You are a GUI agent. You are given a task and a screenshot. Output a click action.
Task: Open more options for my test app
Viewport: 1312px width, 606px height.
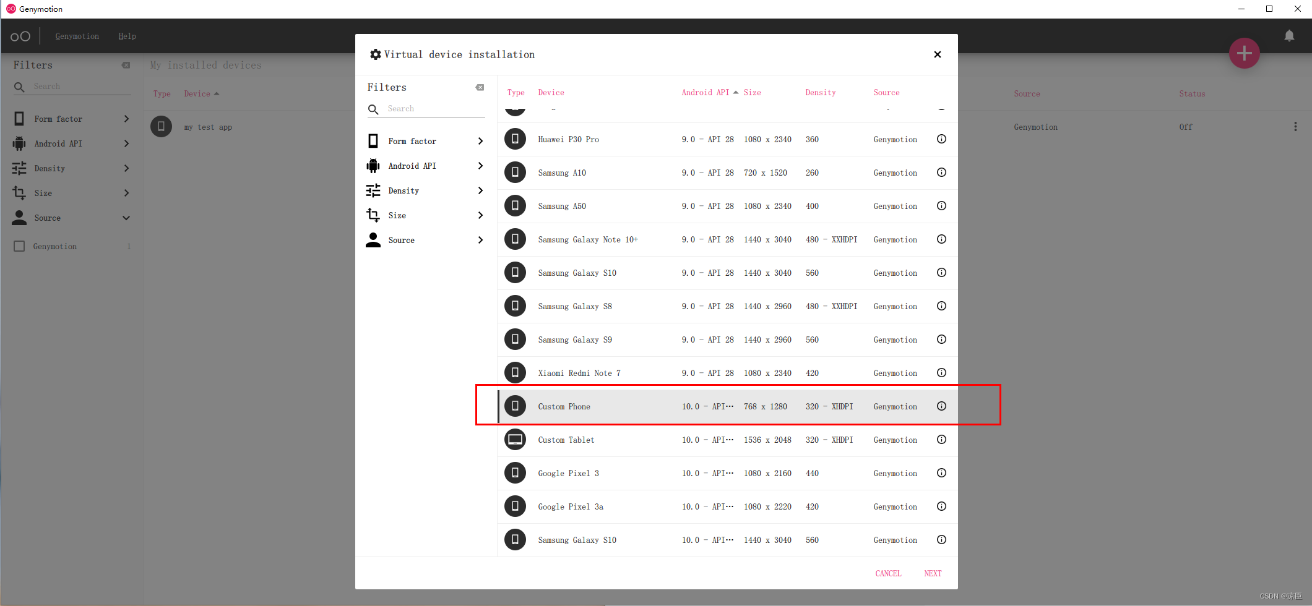[1295, 127]
